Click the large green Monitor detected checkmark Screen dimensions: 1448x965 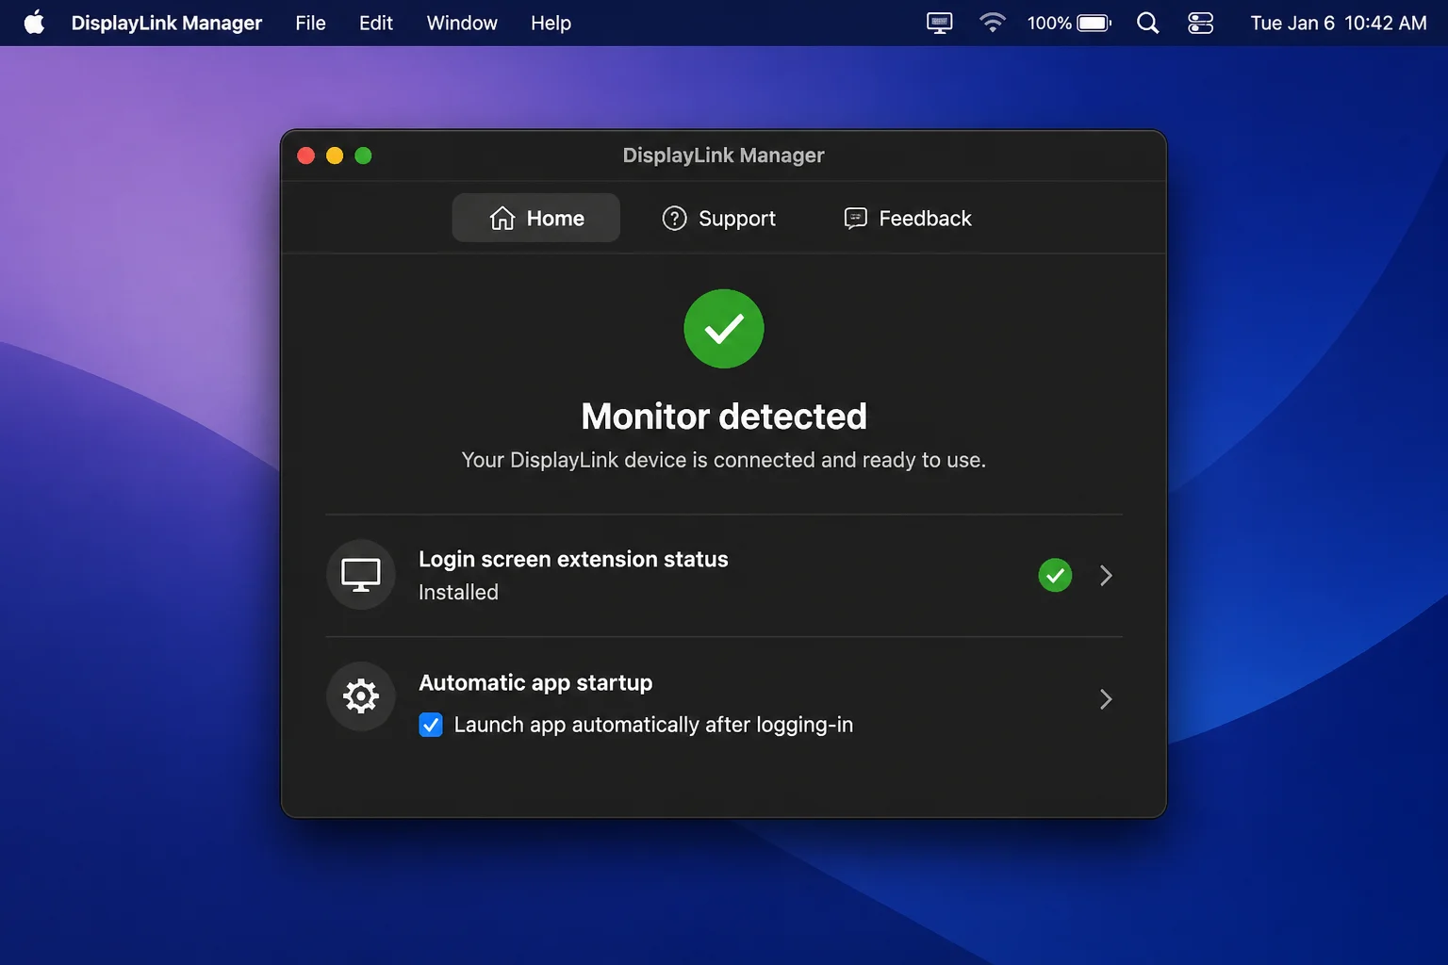(724, 329)
